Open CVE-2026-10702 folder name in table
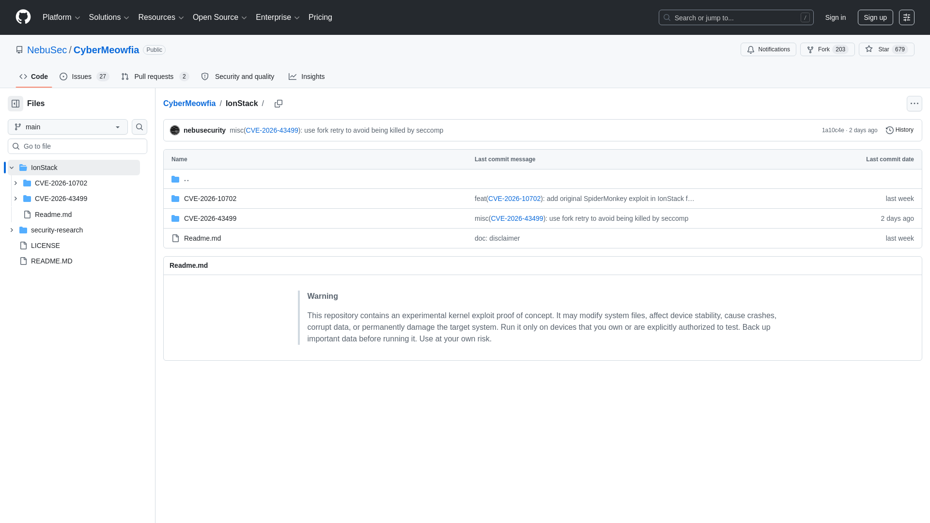Screen dimensions: 930x523 [x=210, y=199]
